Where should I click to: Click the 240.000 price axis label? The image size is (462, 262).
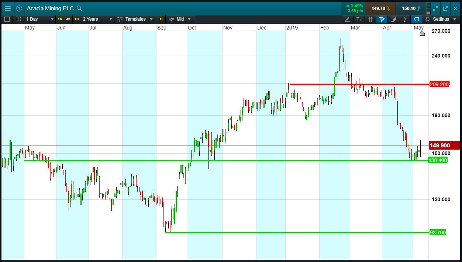click(x=441, y=56)
